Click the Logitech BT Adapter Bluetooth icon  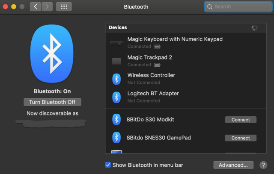click(116, 97)
